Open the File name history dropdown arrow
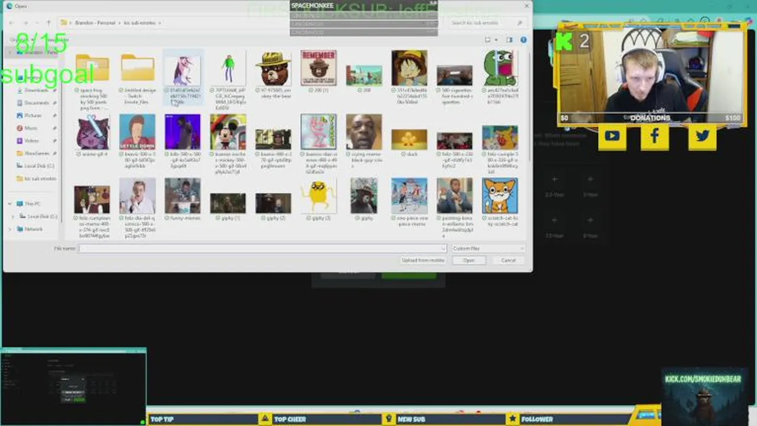This screenshot has width=757, height=426. (x=442, y=248)
